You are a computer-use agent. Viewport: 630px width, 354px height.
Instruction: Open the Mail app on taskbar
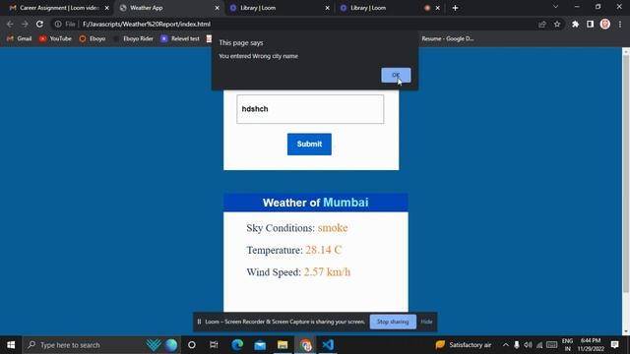pos(260,345)
